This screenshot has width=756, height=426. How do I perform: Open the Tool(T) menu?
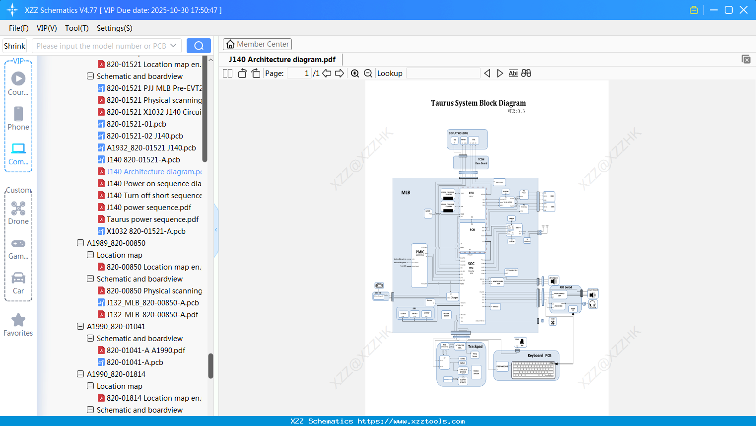pyautogui.click(x=77, y=28)
